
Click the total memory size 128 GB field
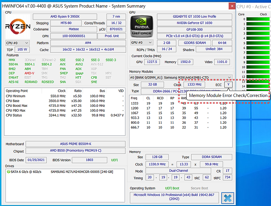pyautogui.click(x=157, y=157)
